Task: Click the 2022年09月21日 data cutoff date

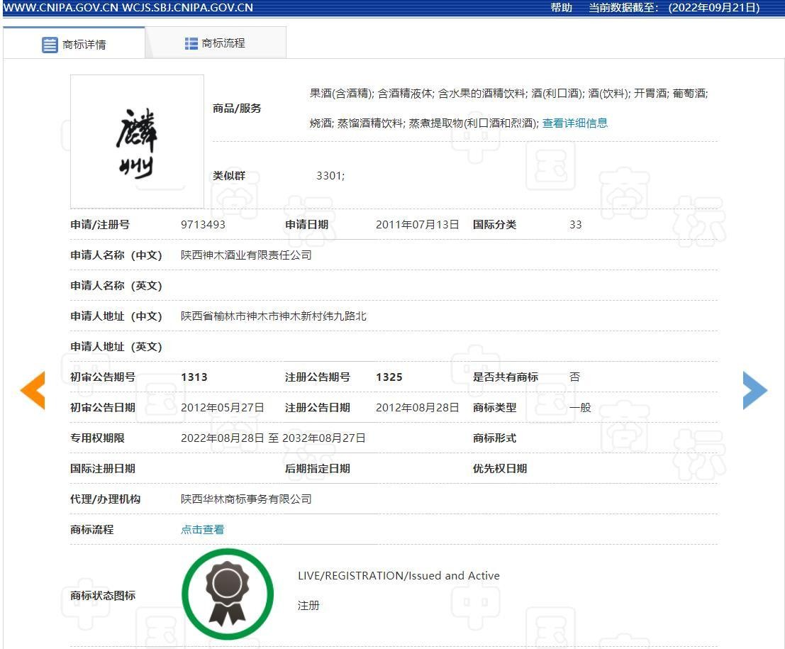Action: pyautogui.click(x=713, y=8)
